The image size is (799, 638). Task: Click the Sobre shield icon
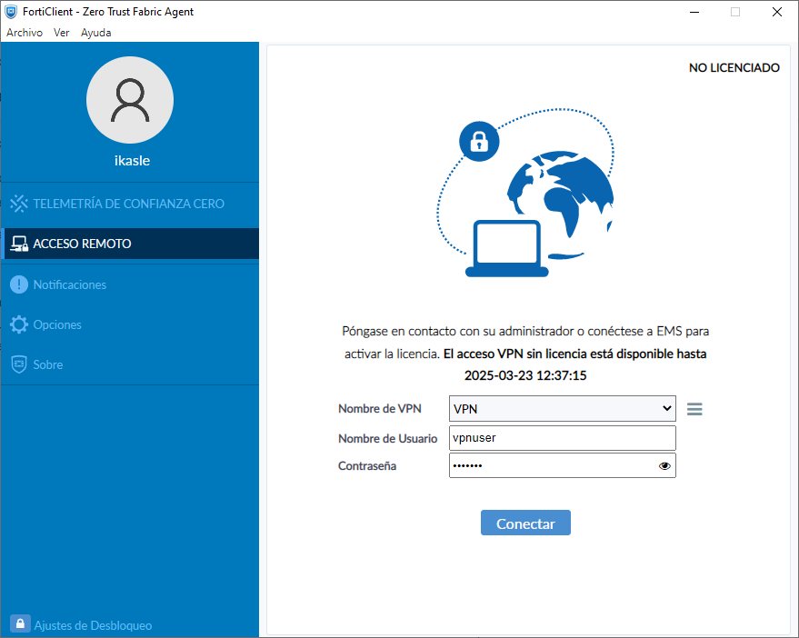[x=19, y=364]
